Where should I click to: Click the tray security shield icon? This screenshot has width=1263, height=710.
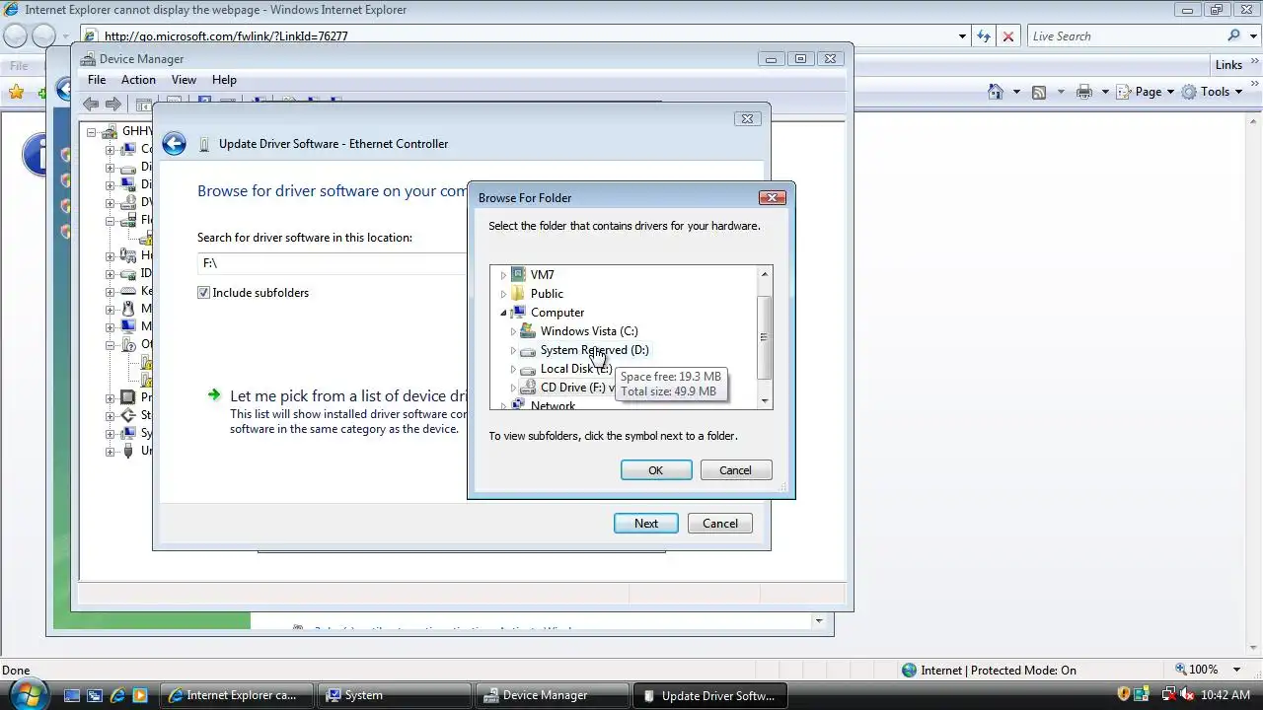point(1124,695)
